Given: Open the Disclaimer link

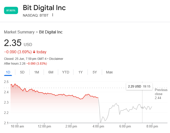Looking at the screenshot, I should pyautogui.click(x=56, y=59).
